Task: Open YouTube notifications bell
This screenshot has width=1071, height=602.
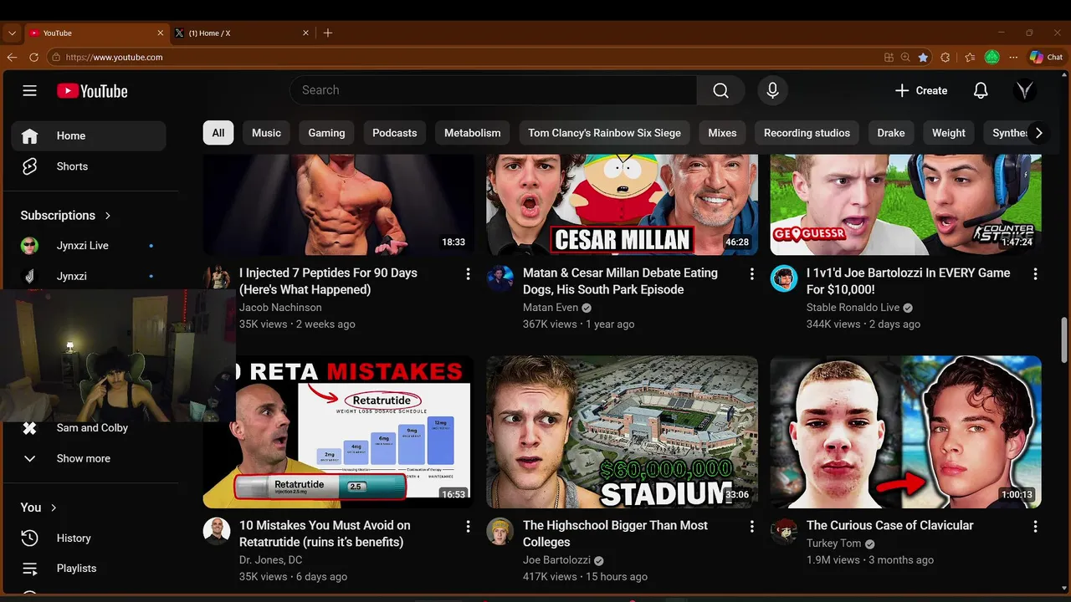Action: click(x=981, y=90)
